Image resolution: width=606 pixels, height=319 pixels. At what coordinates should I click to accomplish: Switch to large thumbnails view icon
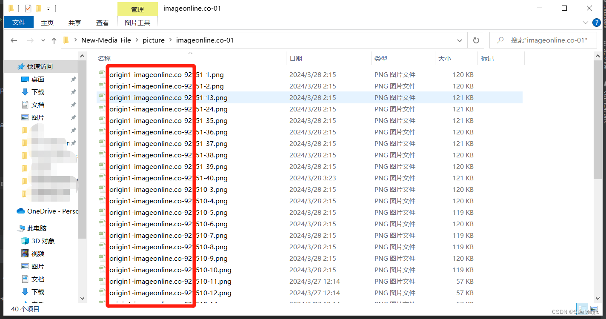coord(594,309)
